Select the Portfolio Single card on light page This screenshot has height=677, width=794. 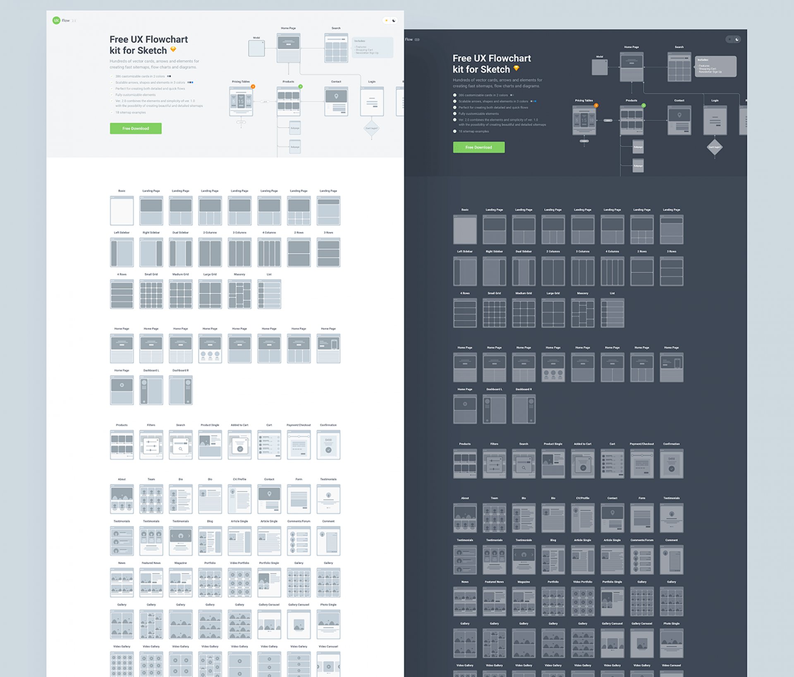coord(269,583)
